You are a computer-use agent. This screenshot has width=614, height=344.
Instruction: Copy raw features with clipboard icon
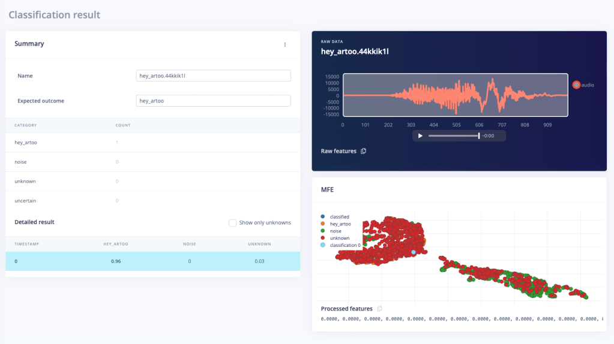(363, 151)
